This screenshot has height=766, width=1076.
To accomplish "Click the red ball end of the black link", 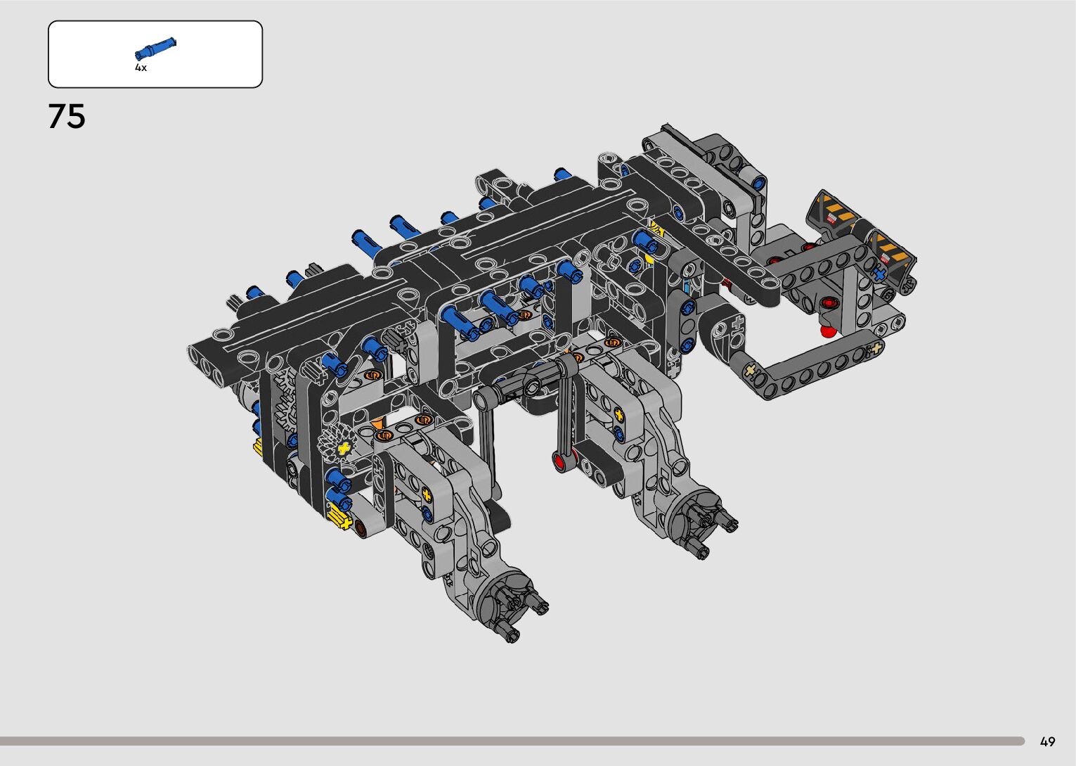I will (560, 461).
